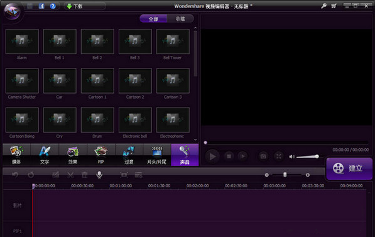Viewport: 375px width, 237px height.
Task: Select the Cry sound thumbnail
Action: (x=60, y=120)
